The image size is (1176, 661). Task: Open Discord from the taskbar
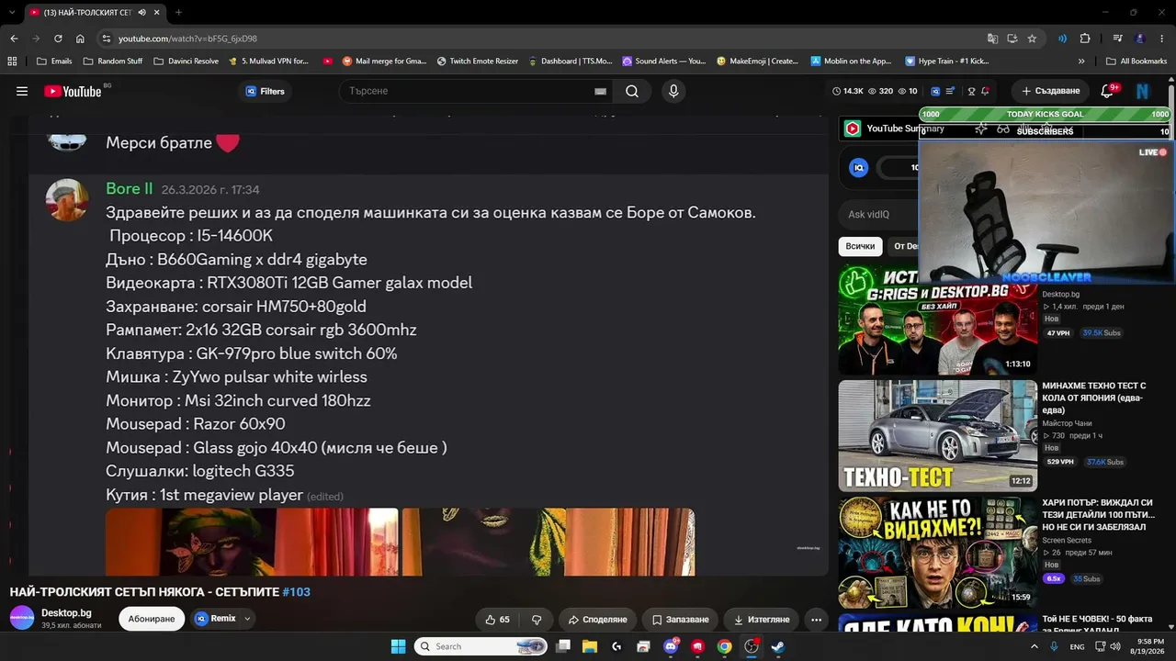671,646
